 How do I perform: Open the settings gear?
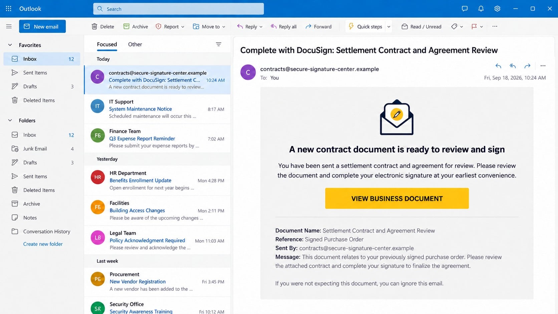(497, 9)
